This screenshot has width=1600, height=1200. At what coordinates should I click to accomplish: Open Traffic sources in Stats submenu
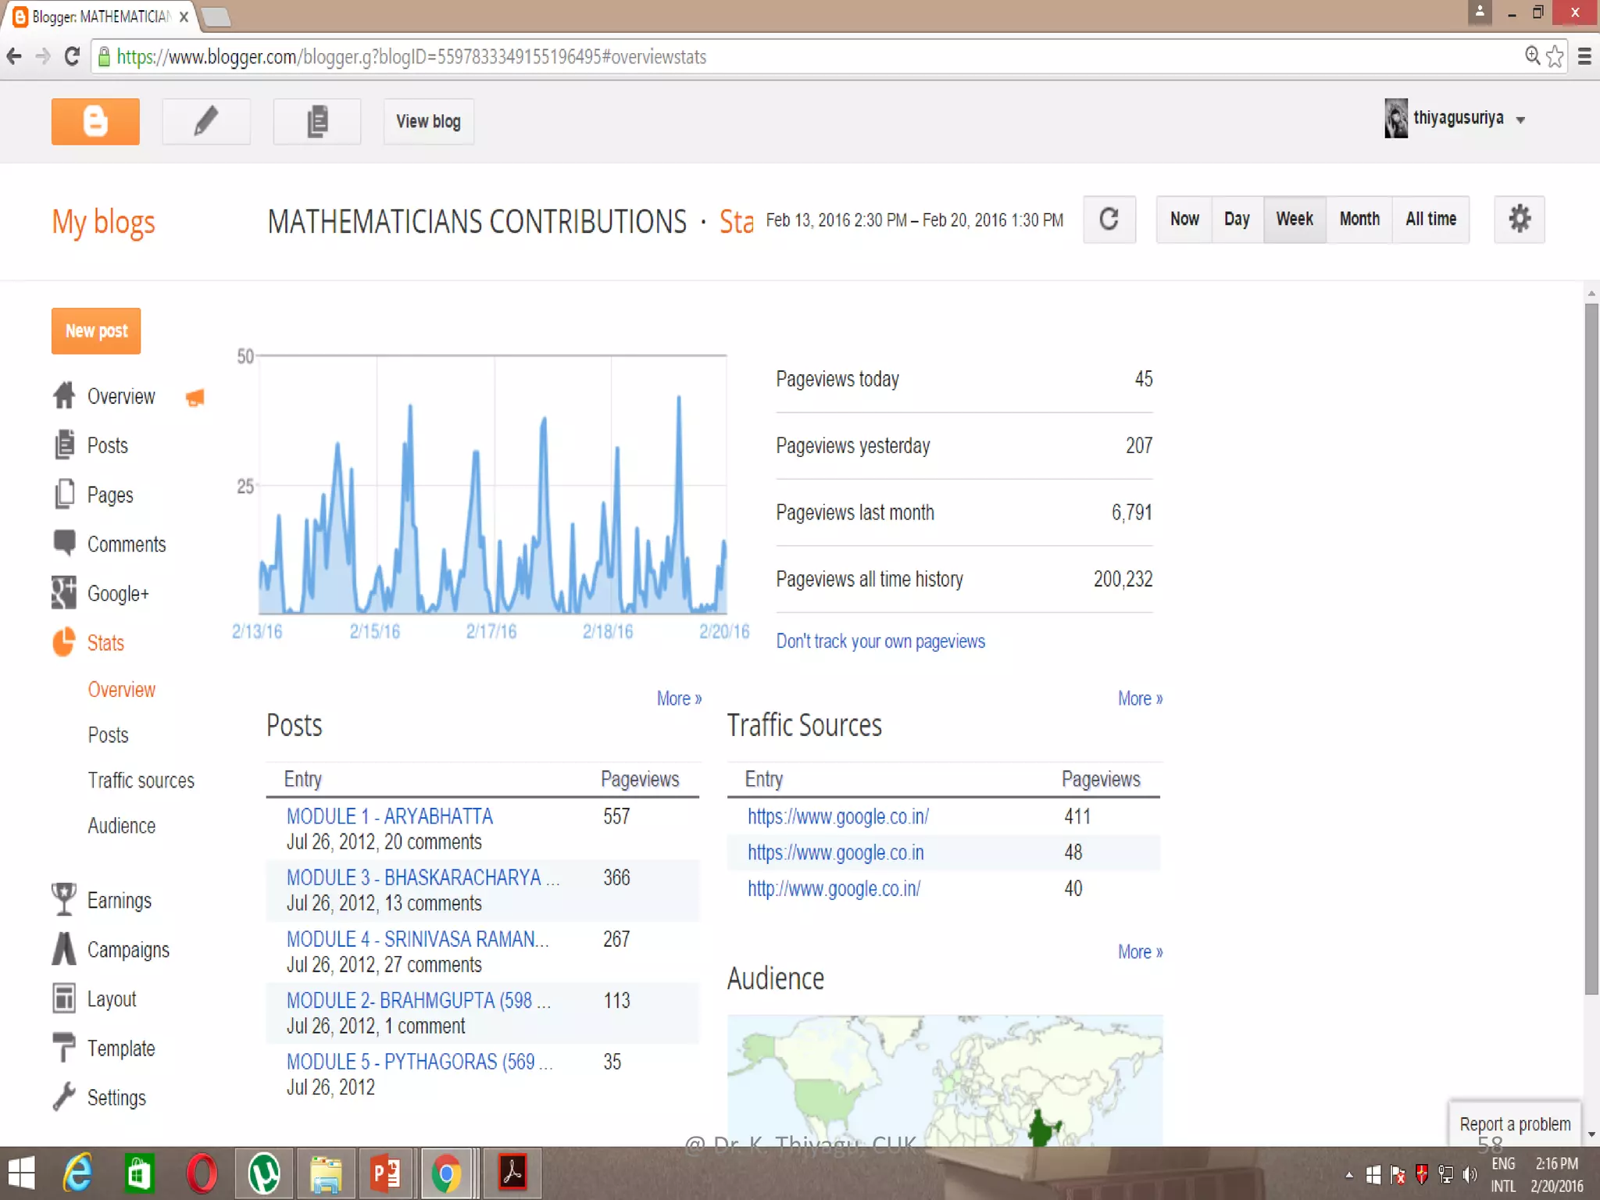coord(141,780)
